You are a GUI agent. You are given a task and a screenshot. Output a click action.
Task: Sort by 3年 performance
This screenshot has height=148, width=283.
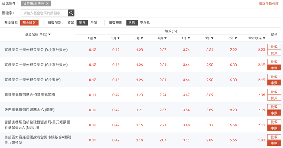209,38
